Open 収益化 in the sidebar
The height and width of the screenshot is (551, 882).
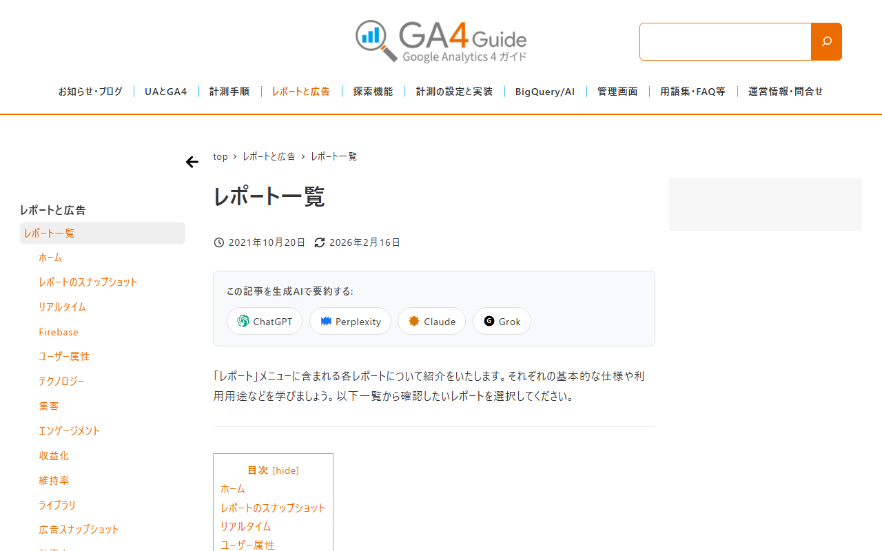click(54, 456)
